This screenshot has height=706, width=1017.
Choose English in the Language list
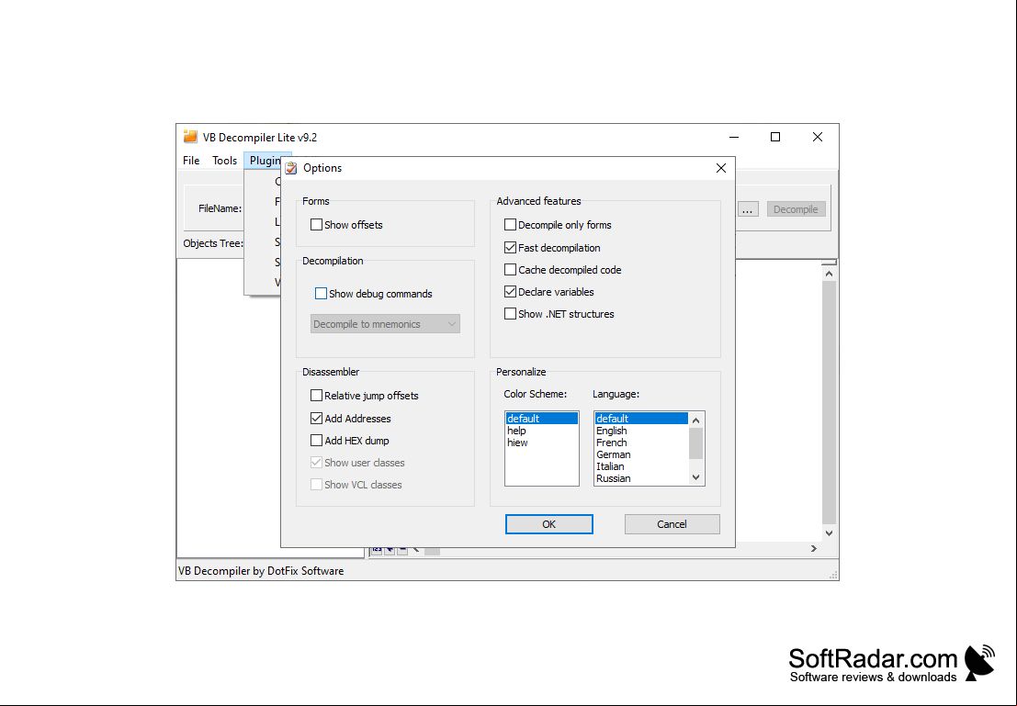pyautogui.click(x=641, y=431)
